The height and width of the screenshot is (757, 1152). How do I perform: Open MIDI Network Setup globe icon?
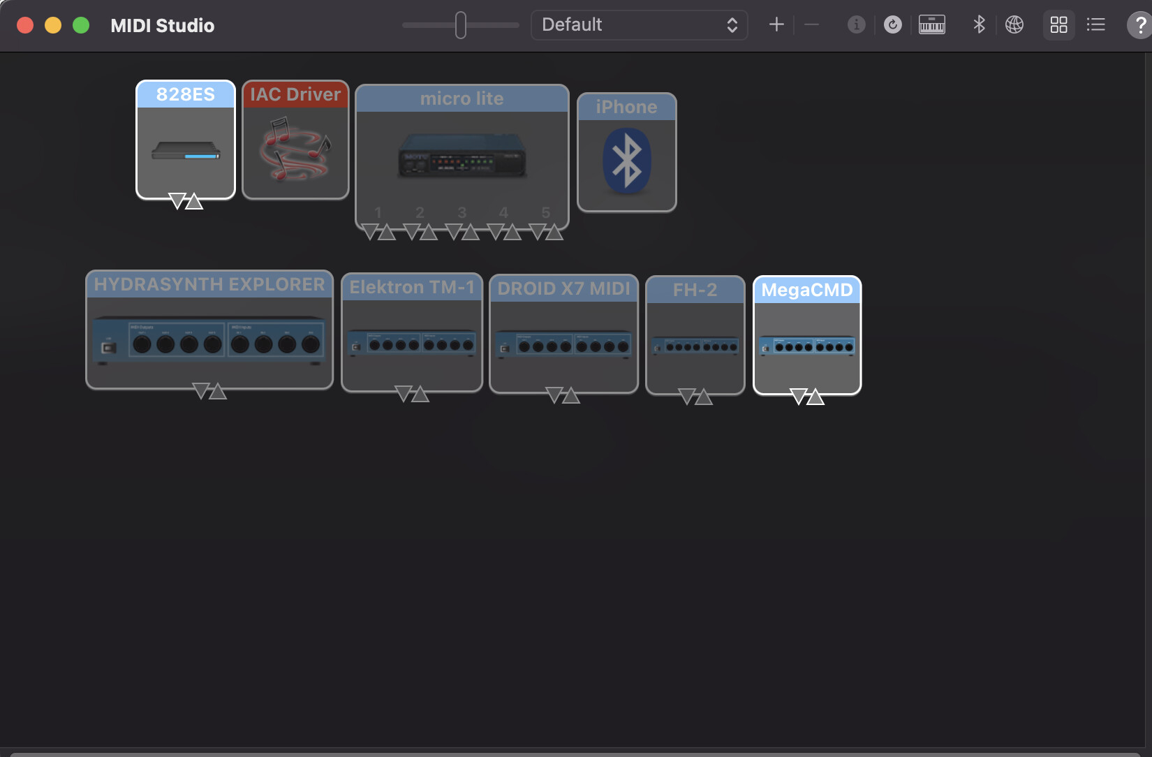[x=1014, y=25]
